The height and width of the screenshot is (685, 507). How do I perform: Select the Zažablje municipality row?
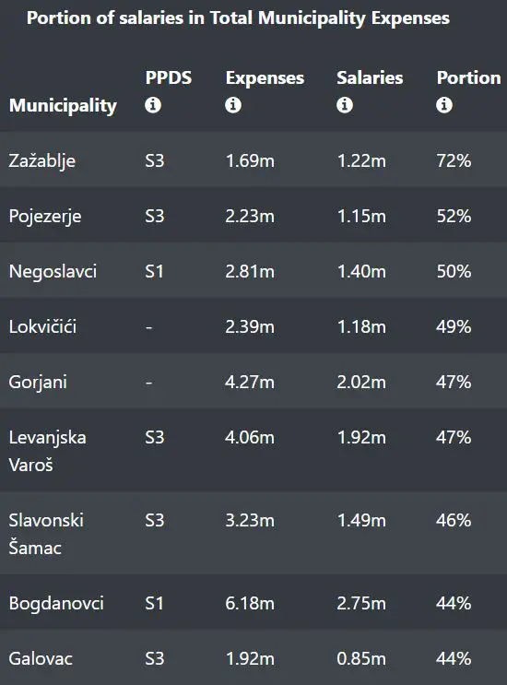(x=253, y=159)
